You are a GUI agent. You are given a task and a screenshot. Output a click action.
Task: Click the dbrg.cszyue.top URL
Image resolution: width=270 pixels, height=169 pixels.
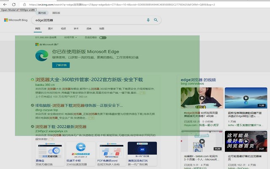46,110
